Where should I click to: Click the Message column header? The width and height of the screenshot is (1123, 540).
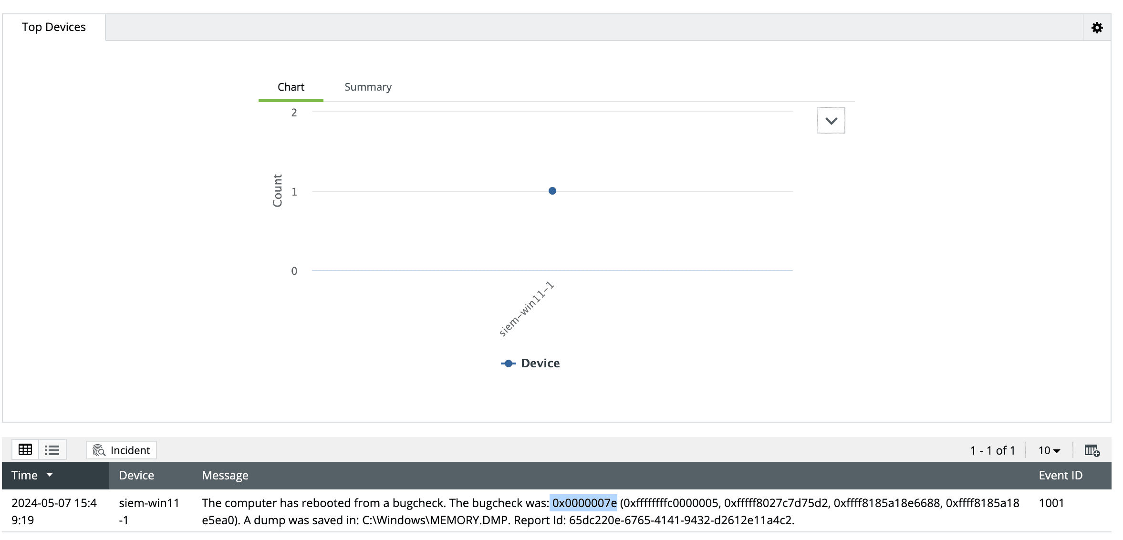click(225, 475)
